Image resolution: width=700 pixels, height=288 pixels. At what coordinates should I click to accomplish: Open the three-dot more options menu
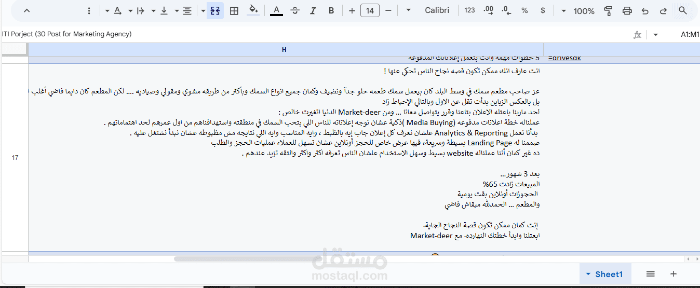click(x=89, y=11)
